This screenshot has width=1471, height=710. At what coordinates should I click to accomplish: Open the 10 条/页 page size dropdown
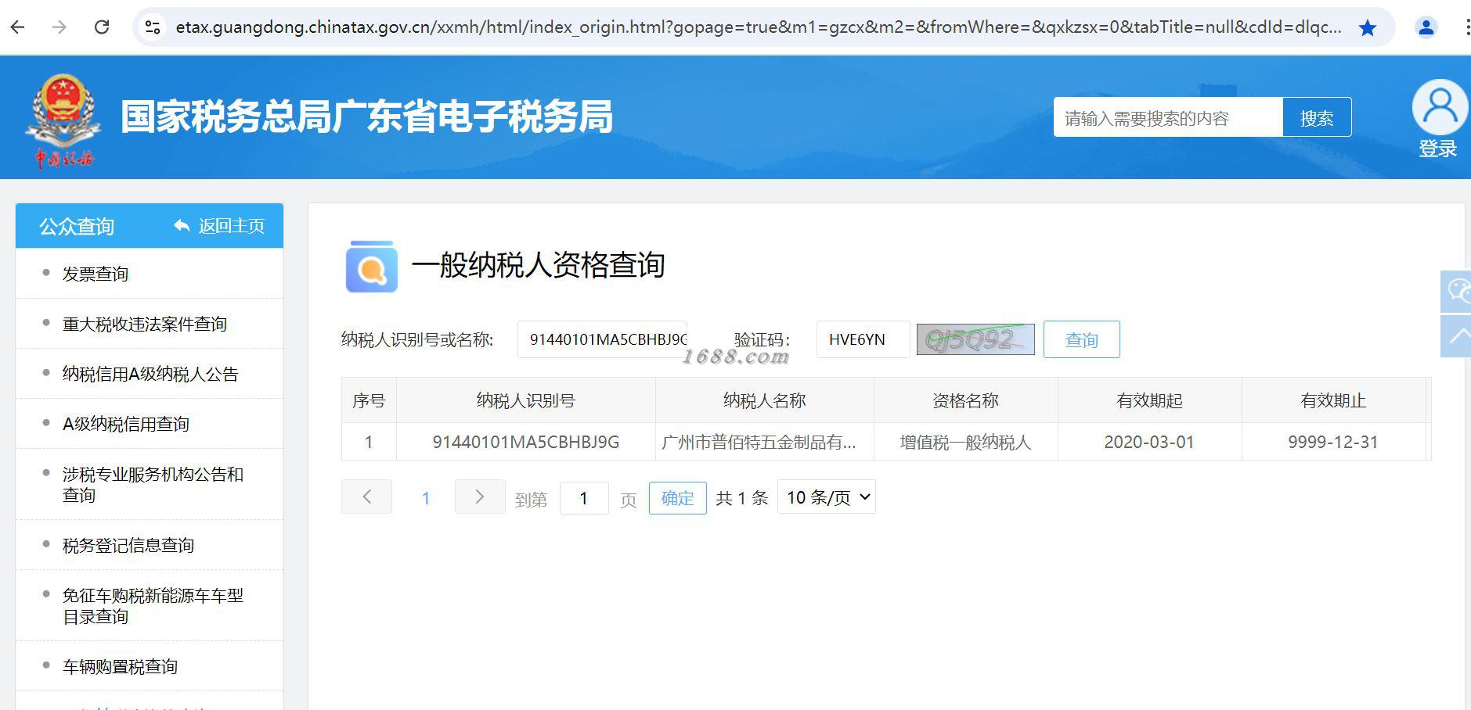pos(827,497)
